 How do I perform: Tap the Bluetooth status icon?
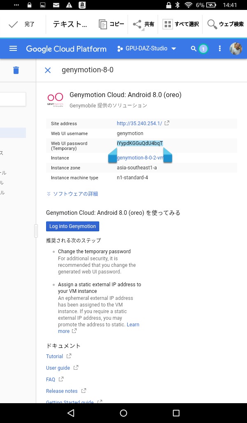click(177, 5)
